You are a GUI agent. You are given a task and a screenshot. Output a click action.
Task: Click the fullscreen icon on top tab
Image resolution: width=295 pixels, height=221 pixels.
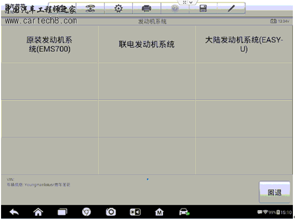coord(185,2)
